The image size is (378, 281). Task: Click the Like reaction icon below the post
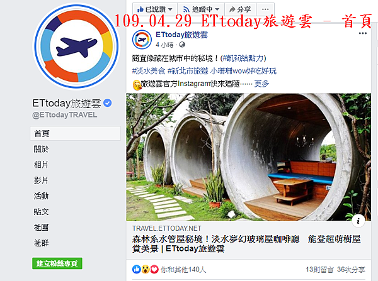(137, 269)
